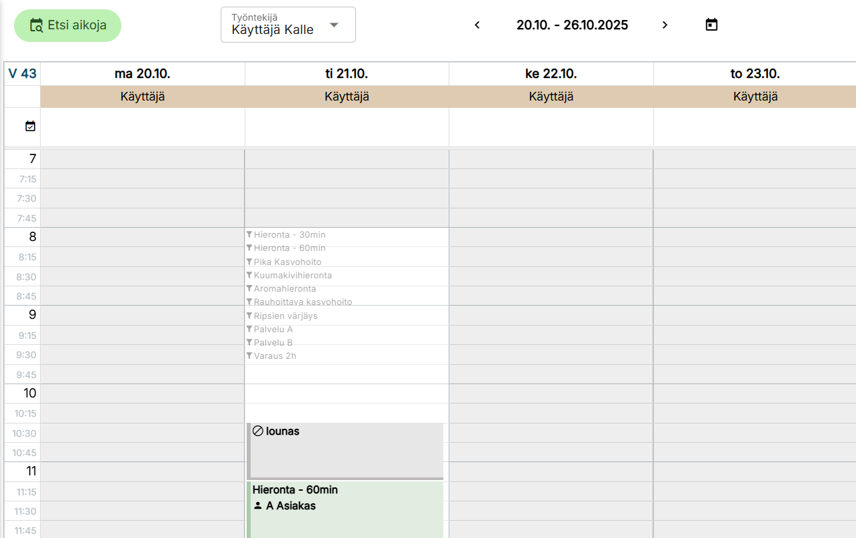
Task: Go to previous week with left arrow
Action: tap(477, 25)
